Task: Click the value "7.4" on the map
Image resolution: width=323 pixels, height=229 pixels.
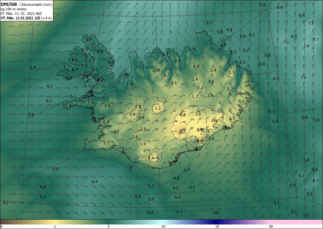Action: click(306, 46)
